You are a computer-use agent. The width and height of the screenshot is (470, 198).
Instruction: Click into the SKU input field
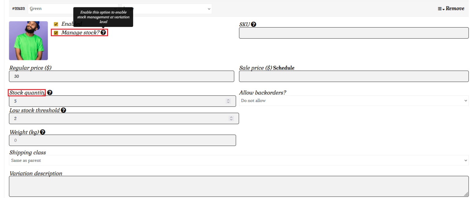point(353,33)
